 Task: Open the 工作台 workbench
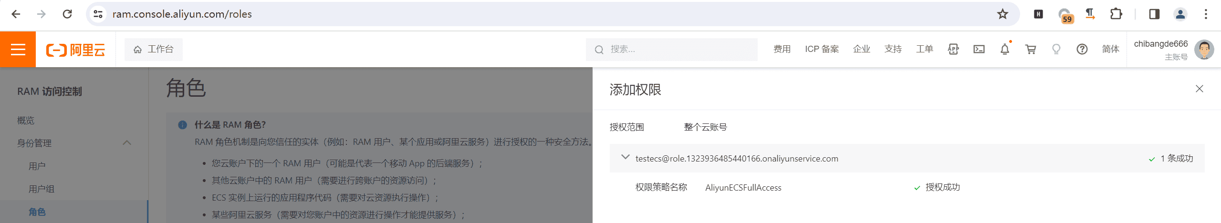tap(153, 49)
